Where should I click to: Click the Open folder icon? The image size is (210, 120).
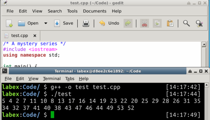tap(21, 23)
